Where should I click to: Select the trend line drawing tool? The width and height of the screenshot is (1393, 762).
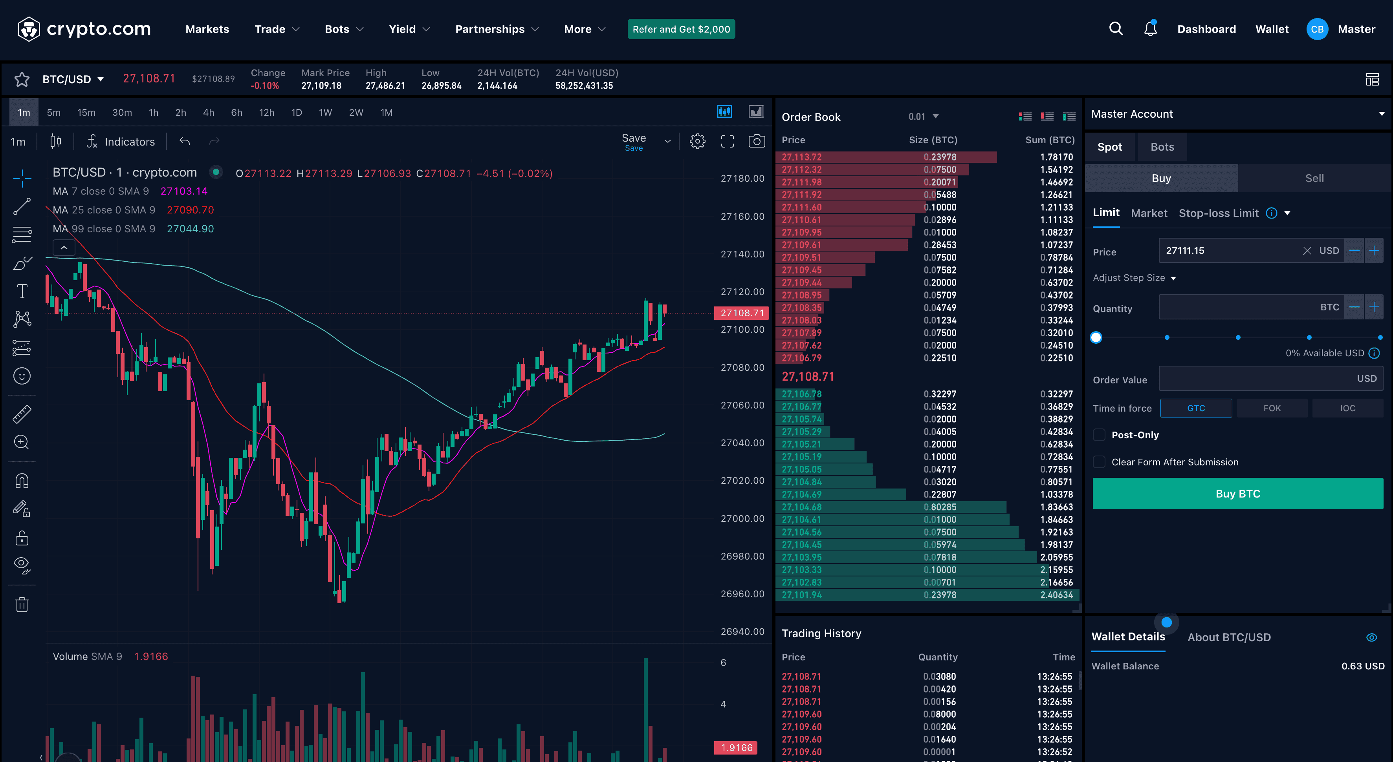point(22,206)
